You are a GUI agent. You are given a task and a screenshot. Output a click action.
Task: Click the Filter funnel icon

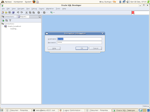pos(10,20)
